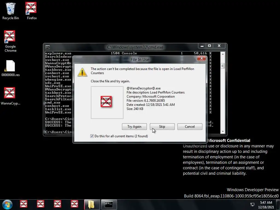Open the folder icon in taskbar
This screenshot has width=280, height=210.
click(92, 205)
